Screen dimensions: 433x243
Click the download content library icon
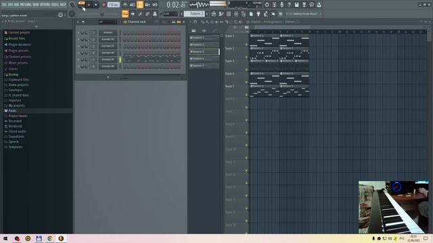[319, 5]
